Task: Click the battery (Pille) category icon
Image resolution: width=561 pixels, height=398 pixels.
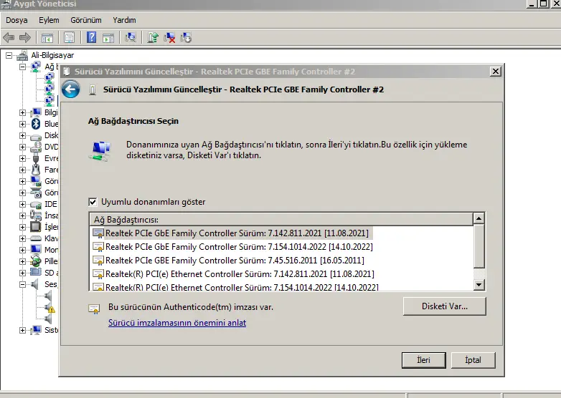Action: (x=36, y=261)
